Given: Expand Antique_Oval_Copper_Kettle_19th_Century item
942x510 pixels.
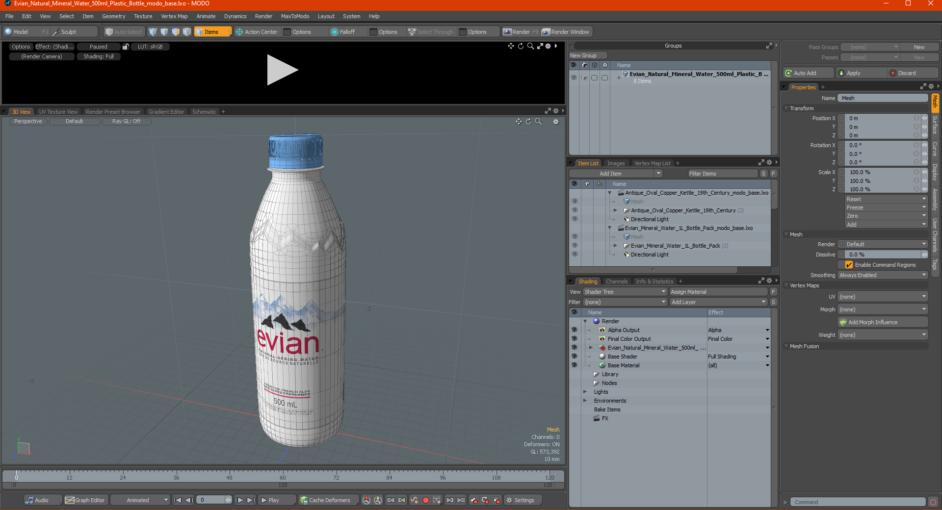Looking at the screenshot, I should tap(615, 210).
